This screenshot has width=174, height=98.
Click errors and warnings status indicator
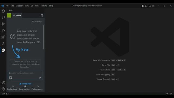(5, 94)
